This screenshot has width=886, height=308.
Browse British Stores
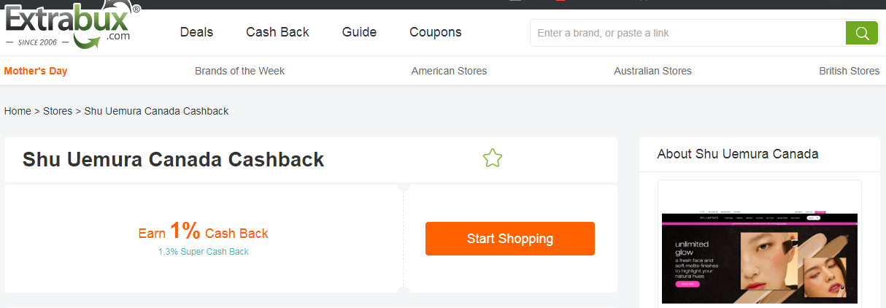click(x=849, y=71)
